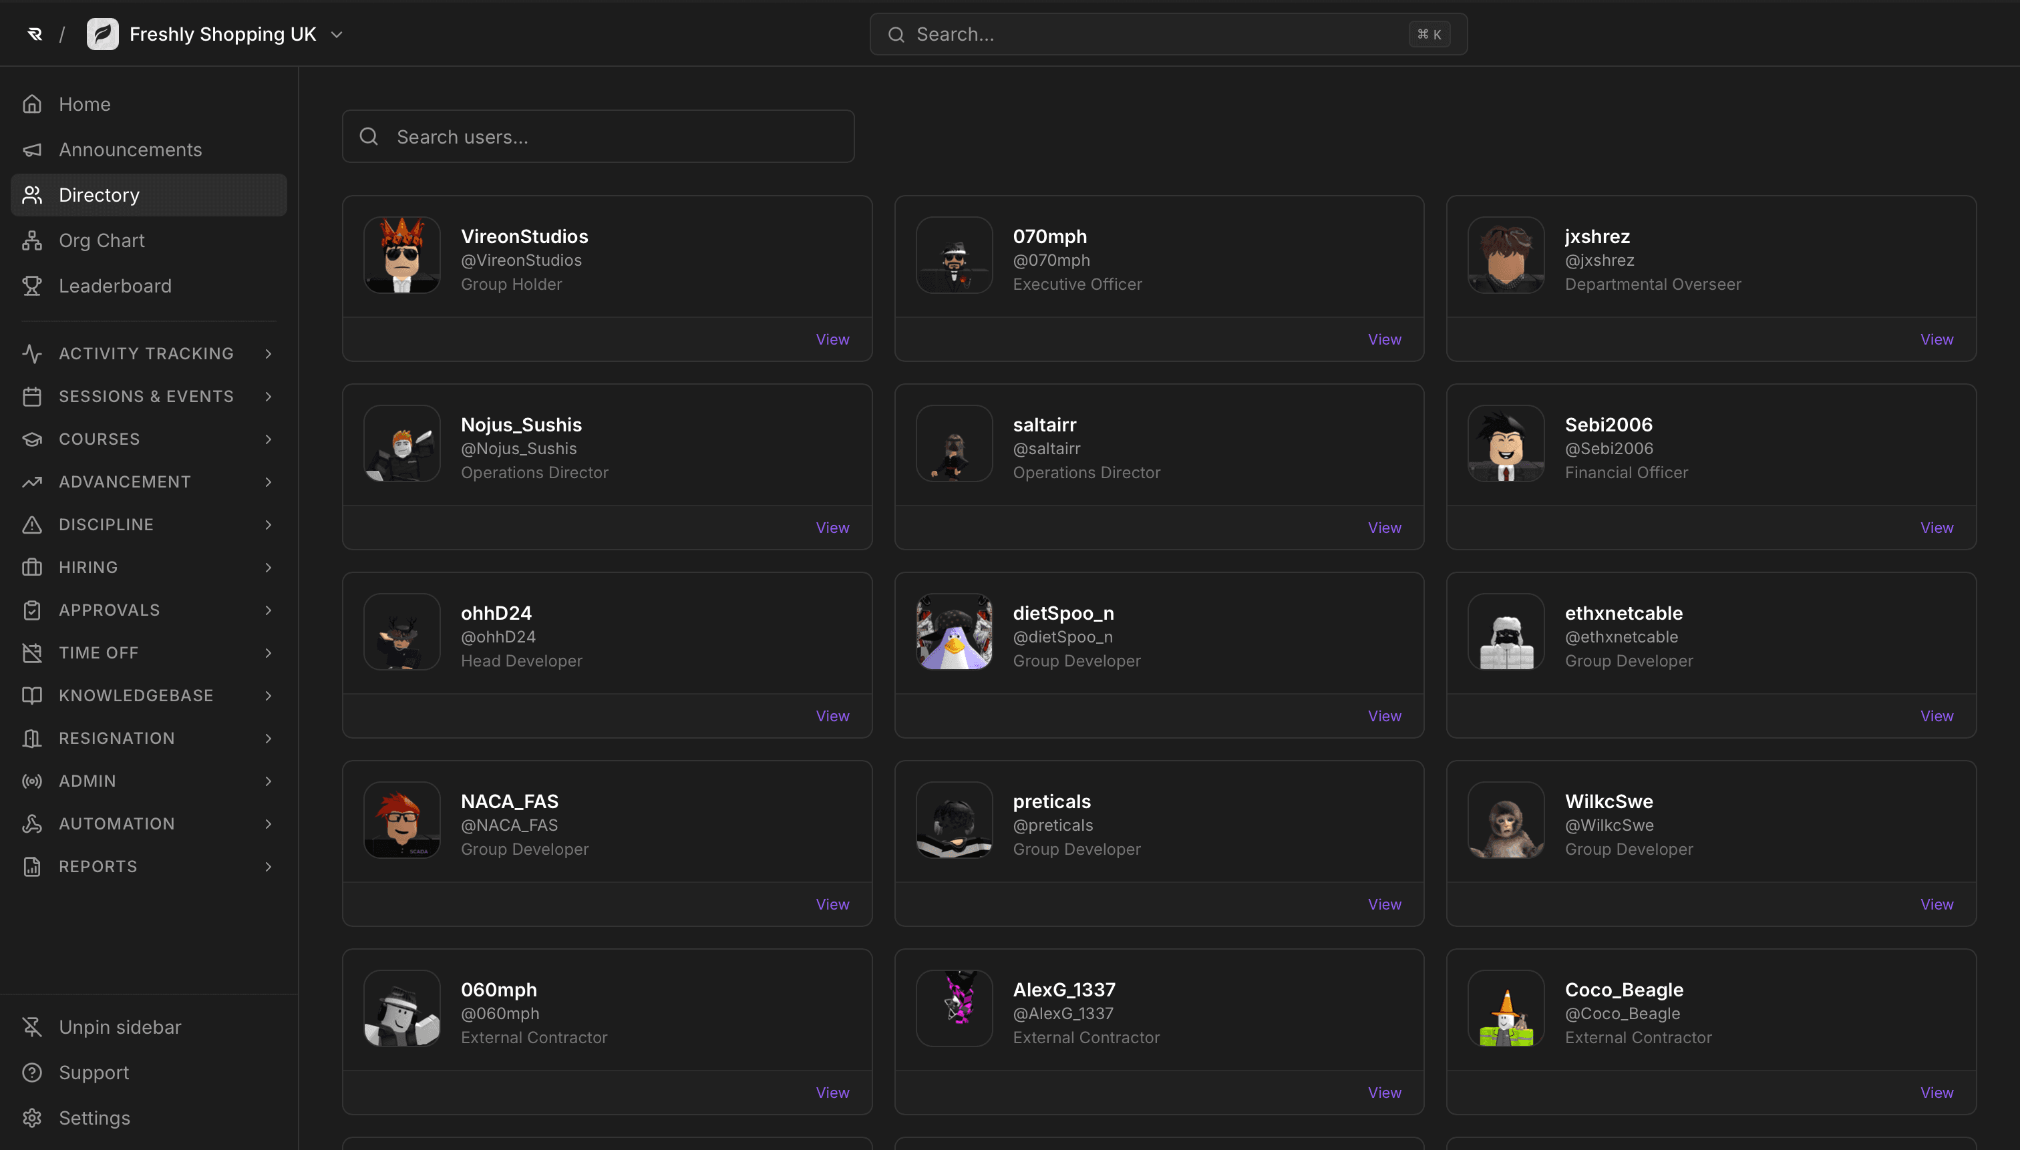Click the Automation icon in sidebar

32,824
